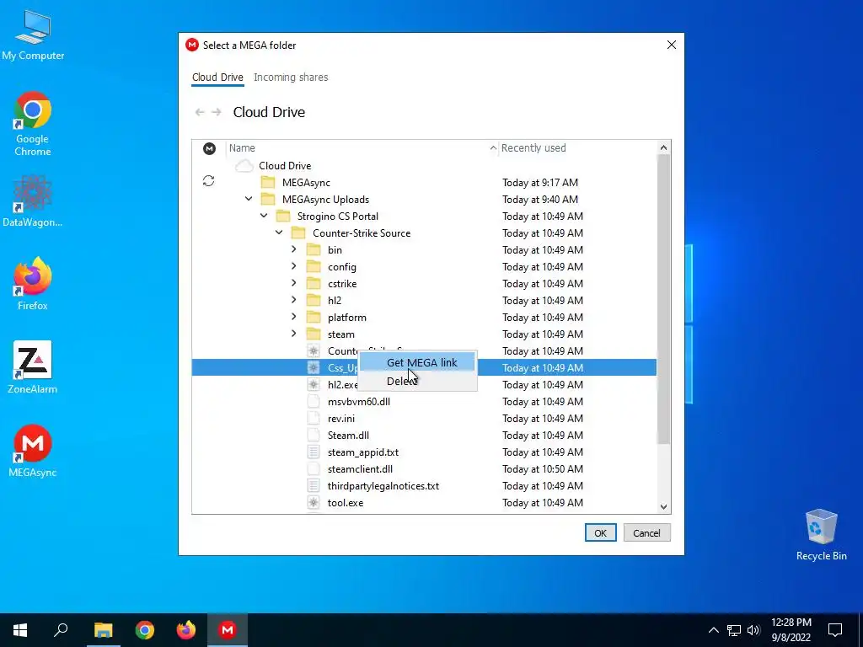Select the Counter-Strike Source folder name
The width and height of the screenshot is (863, 647).
click(x=362, y=233)
